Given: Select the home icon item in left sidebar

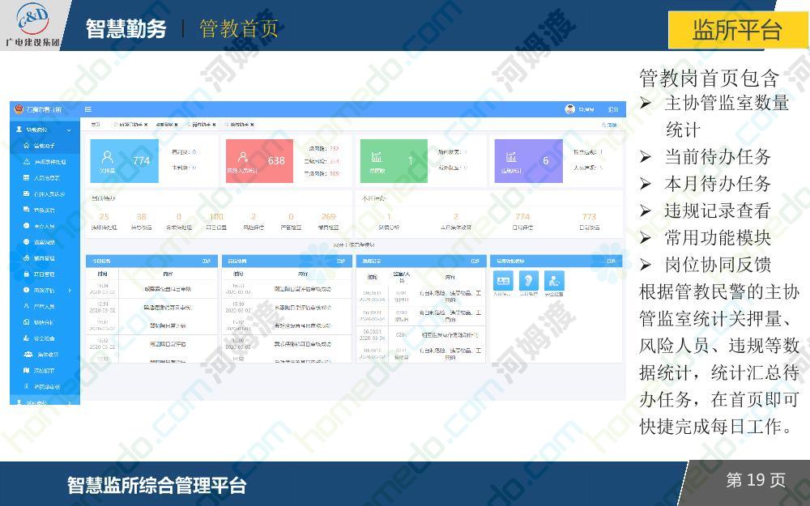Looking at the screenshot, I should (x=25, y=146).
